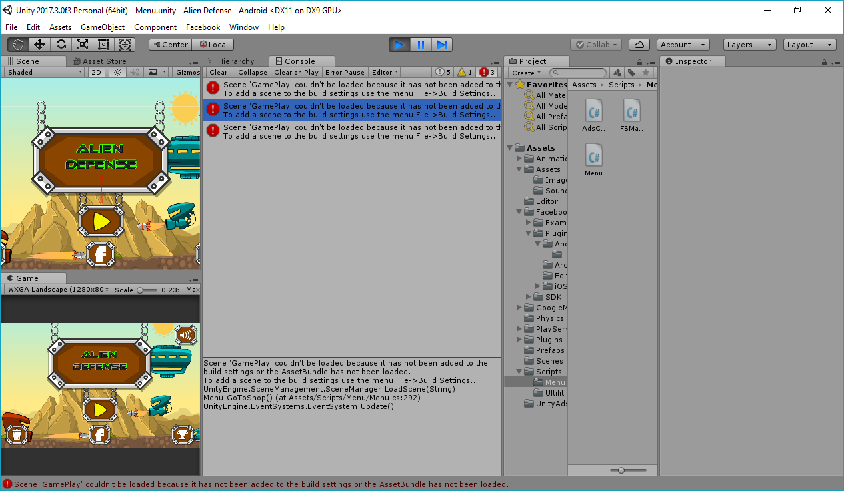The width and height of the screenshot is (844, 491).
Task: Toggle Error Pause in Console
Action: [x=345, y=72]
